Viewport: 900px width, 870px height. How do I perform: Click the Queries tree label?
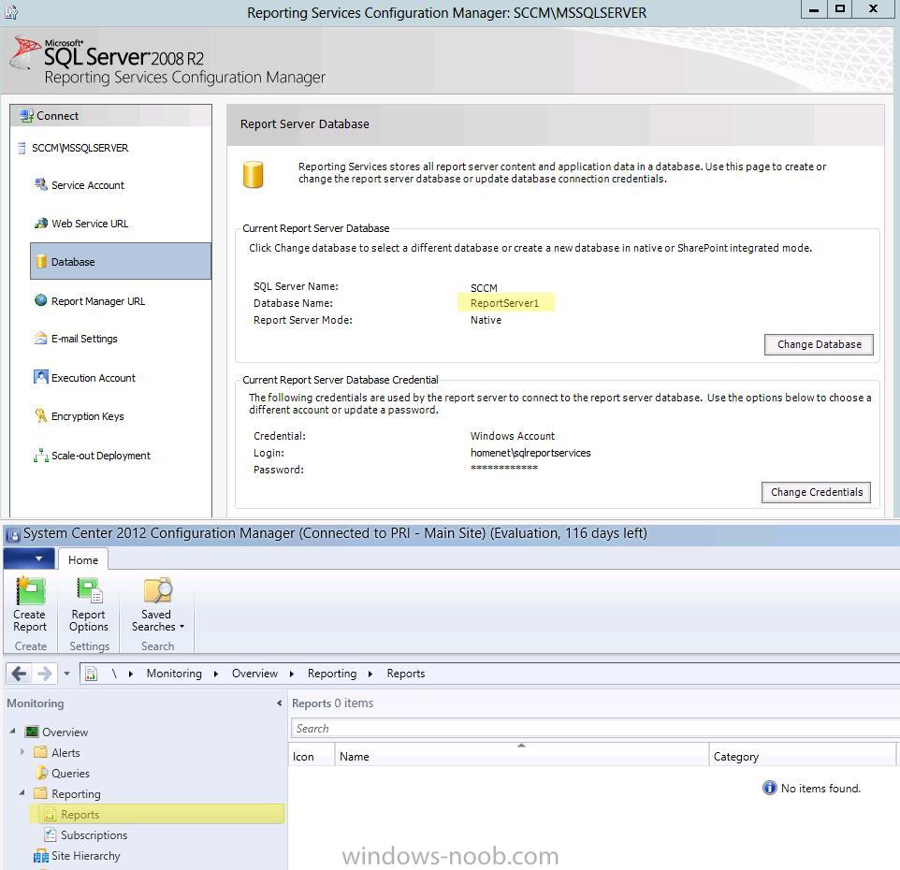coord(70,773)
